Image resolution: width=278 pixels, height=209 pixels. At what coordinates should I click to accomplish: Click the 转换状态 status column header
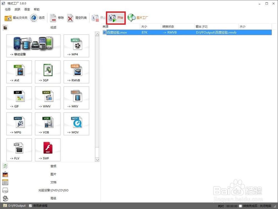[178, 27]
